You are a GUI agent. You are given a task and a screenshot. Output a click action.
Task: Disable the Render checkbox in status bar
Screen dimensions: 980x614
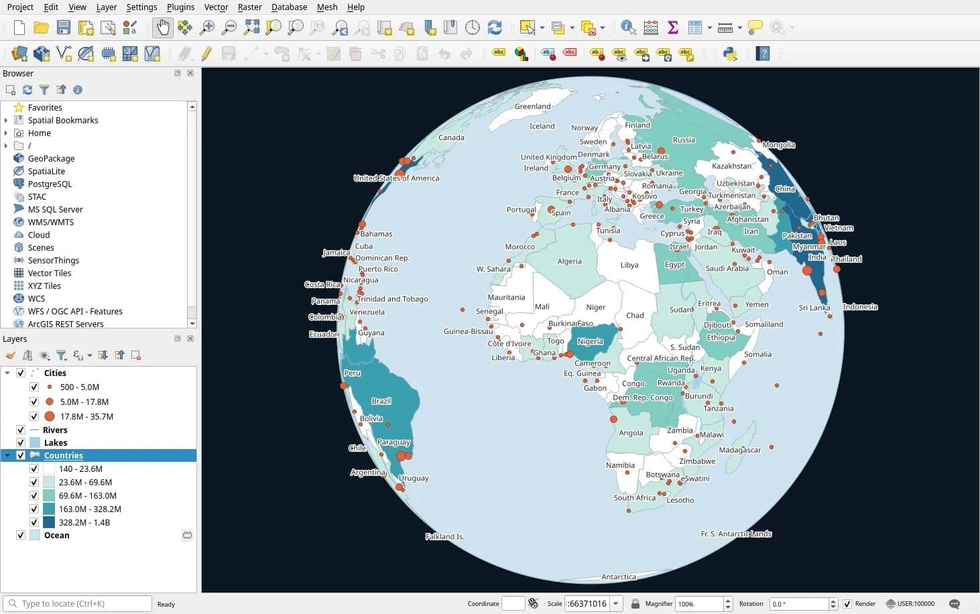(847, 604)
